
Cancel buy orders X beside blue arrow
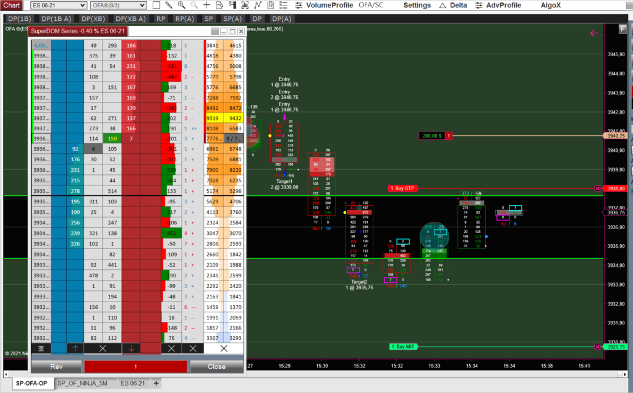103,349
